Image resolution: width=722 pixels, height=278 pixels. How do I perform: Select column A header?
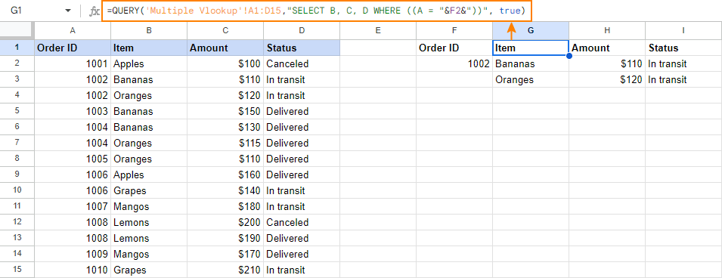point(73,30)
